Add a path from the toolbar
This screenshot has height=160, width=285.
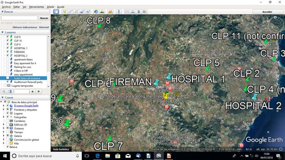click(76, 12)
